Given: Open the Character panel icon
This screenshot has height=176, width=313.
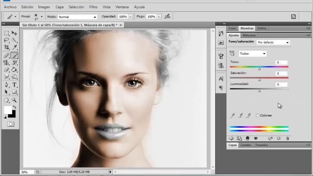Looking at the screenshot, I should coord(221,79).
